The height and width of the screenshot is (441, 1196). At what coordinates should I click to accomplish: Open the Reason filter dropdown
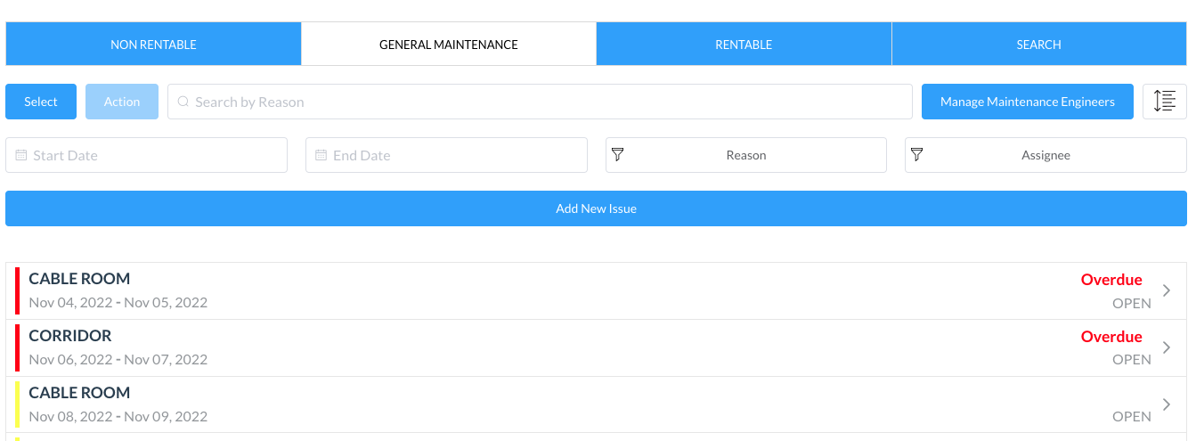point(745,155)
